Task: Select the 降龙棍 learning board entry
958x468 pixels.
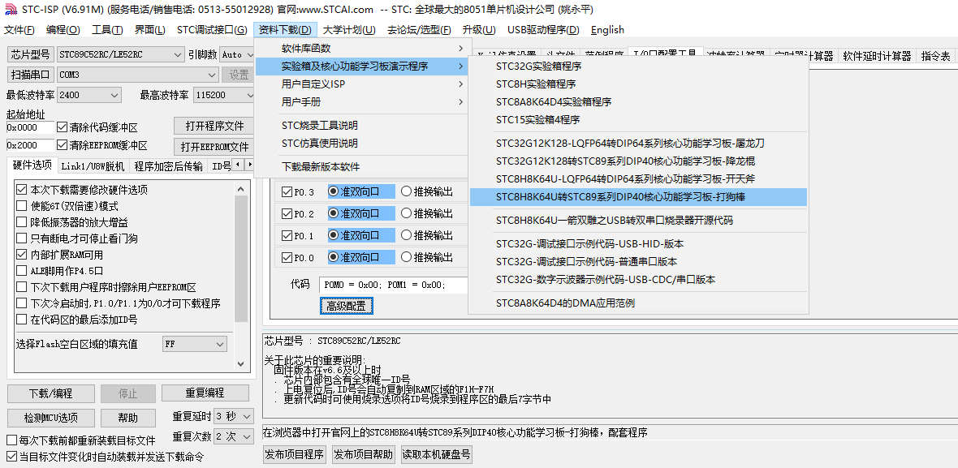Action: [638, 161]
